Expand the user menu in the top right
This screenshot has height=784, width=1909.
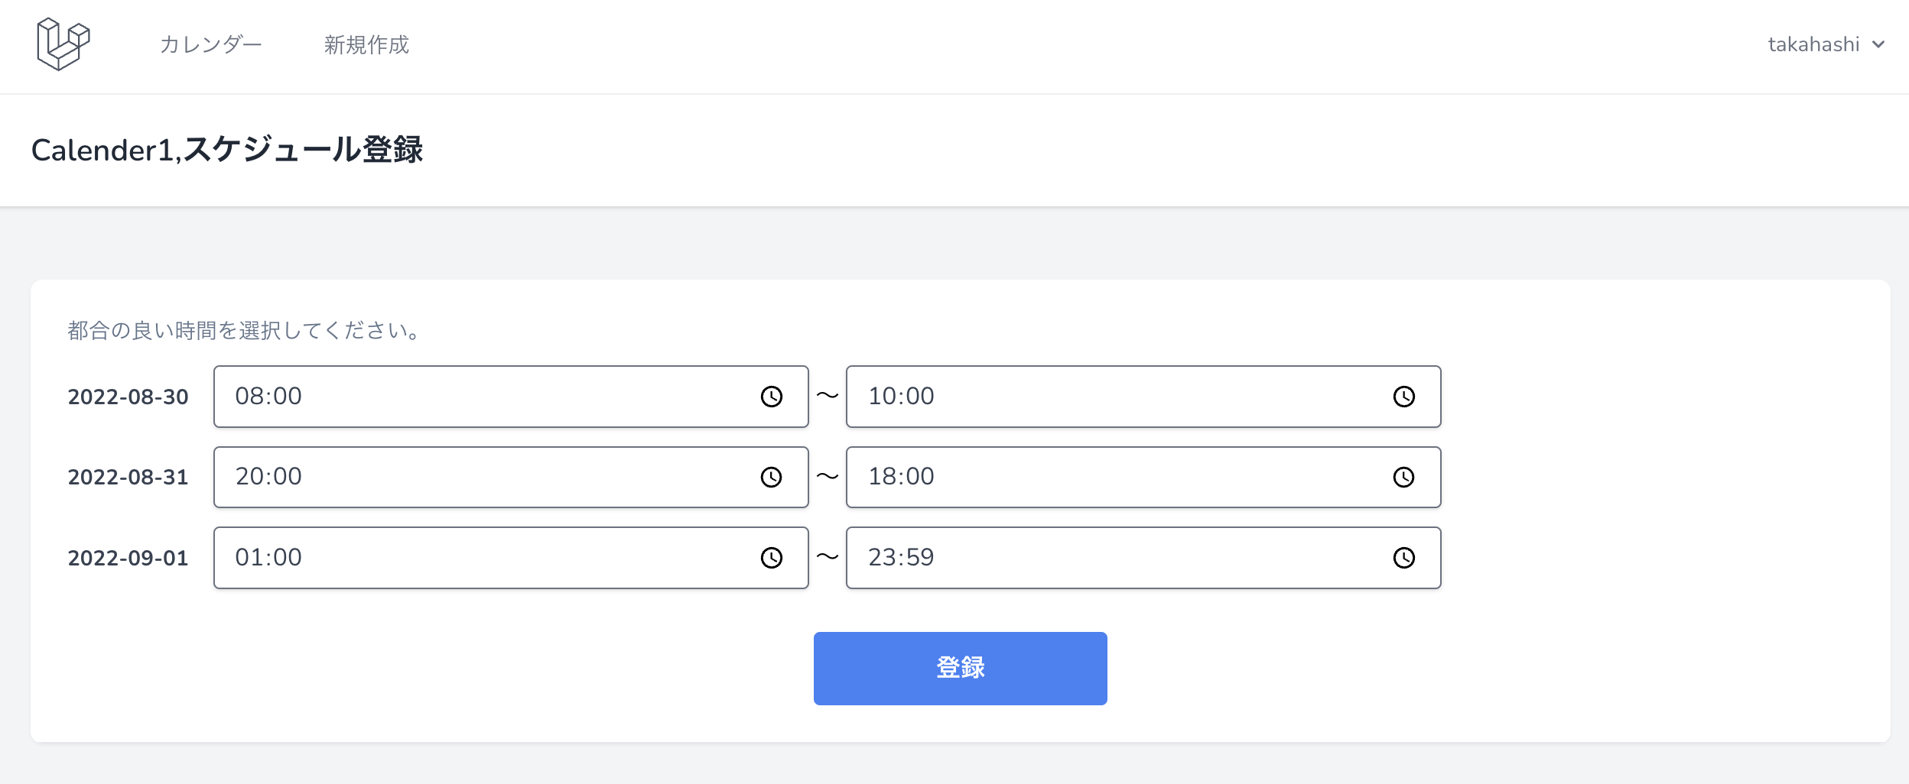coord(1828,44)
